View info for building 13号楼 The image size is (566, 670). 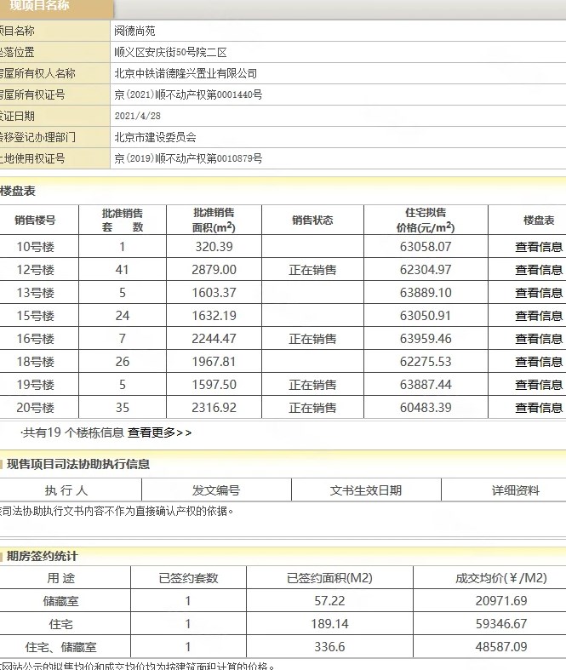click(x=538, y=293)
